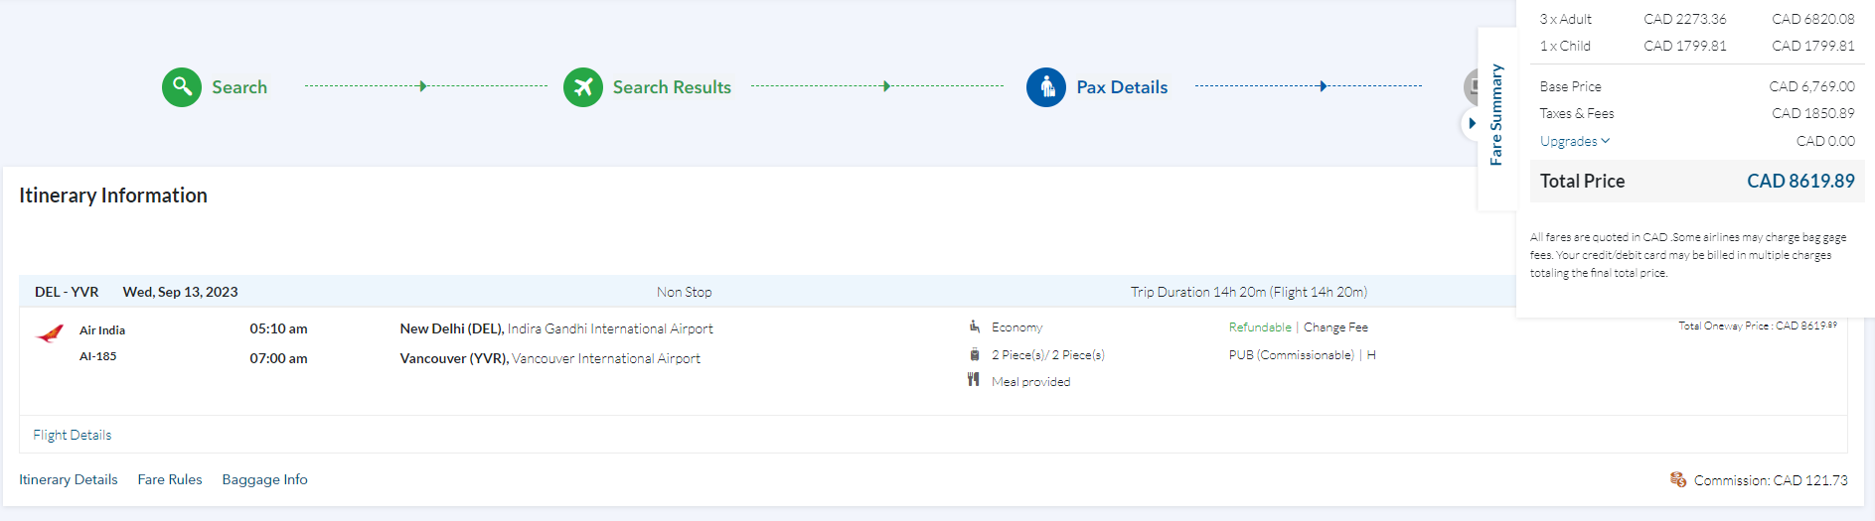Image resolution: width=1875 pixels, height=521 pixels.
Task: Click the vertical Fare Summary label
Action: (1496, 114)
